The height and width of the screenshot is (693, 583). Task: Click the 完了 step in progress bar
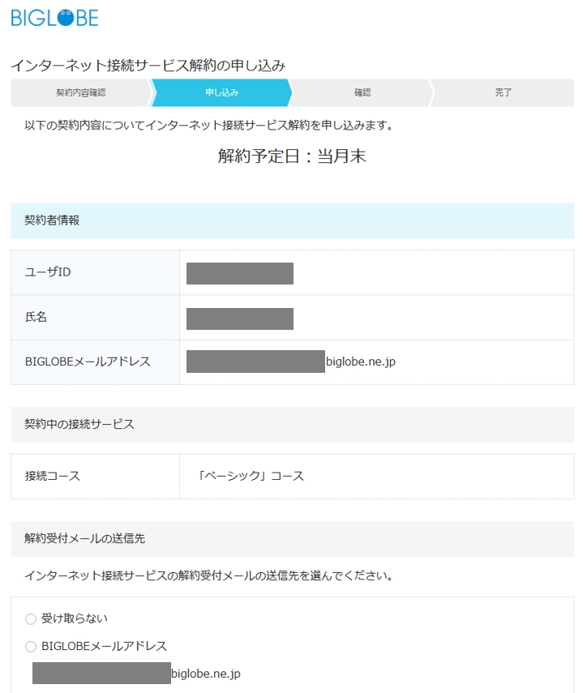point(503,92)
